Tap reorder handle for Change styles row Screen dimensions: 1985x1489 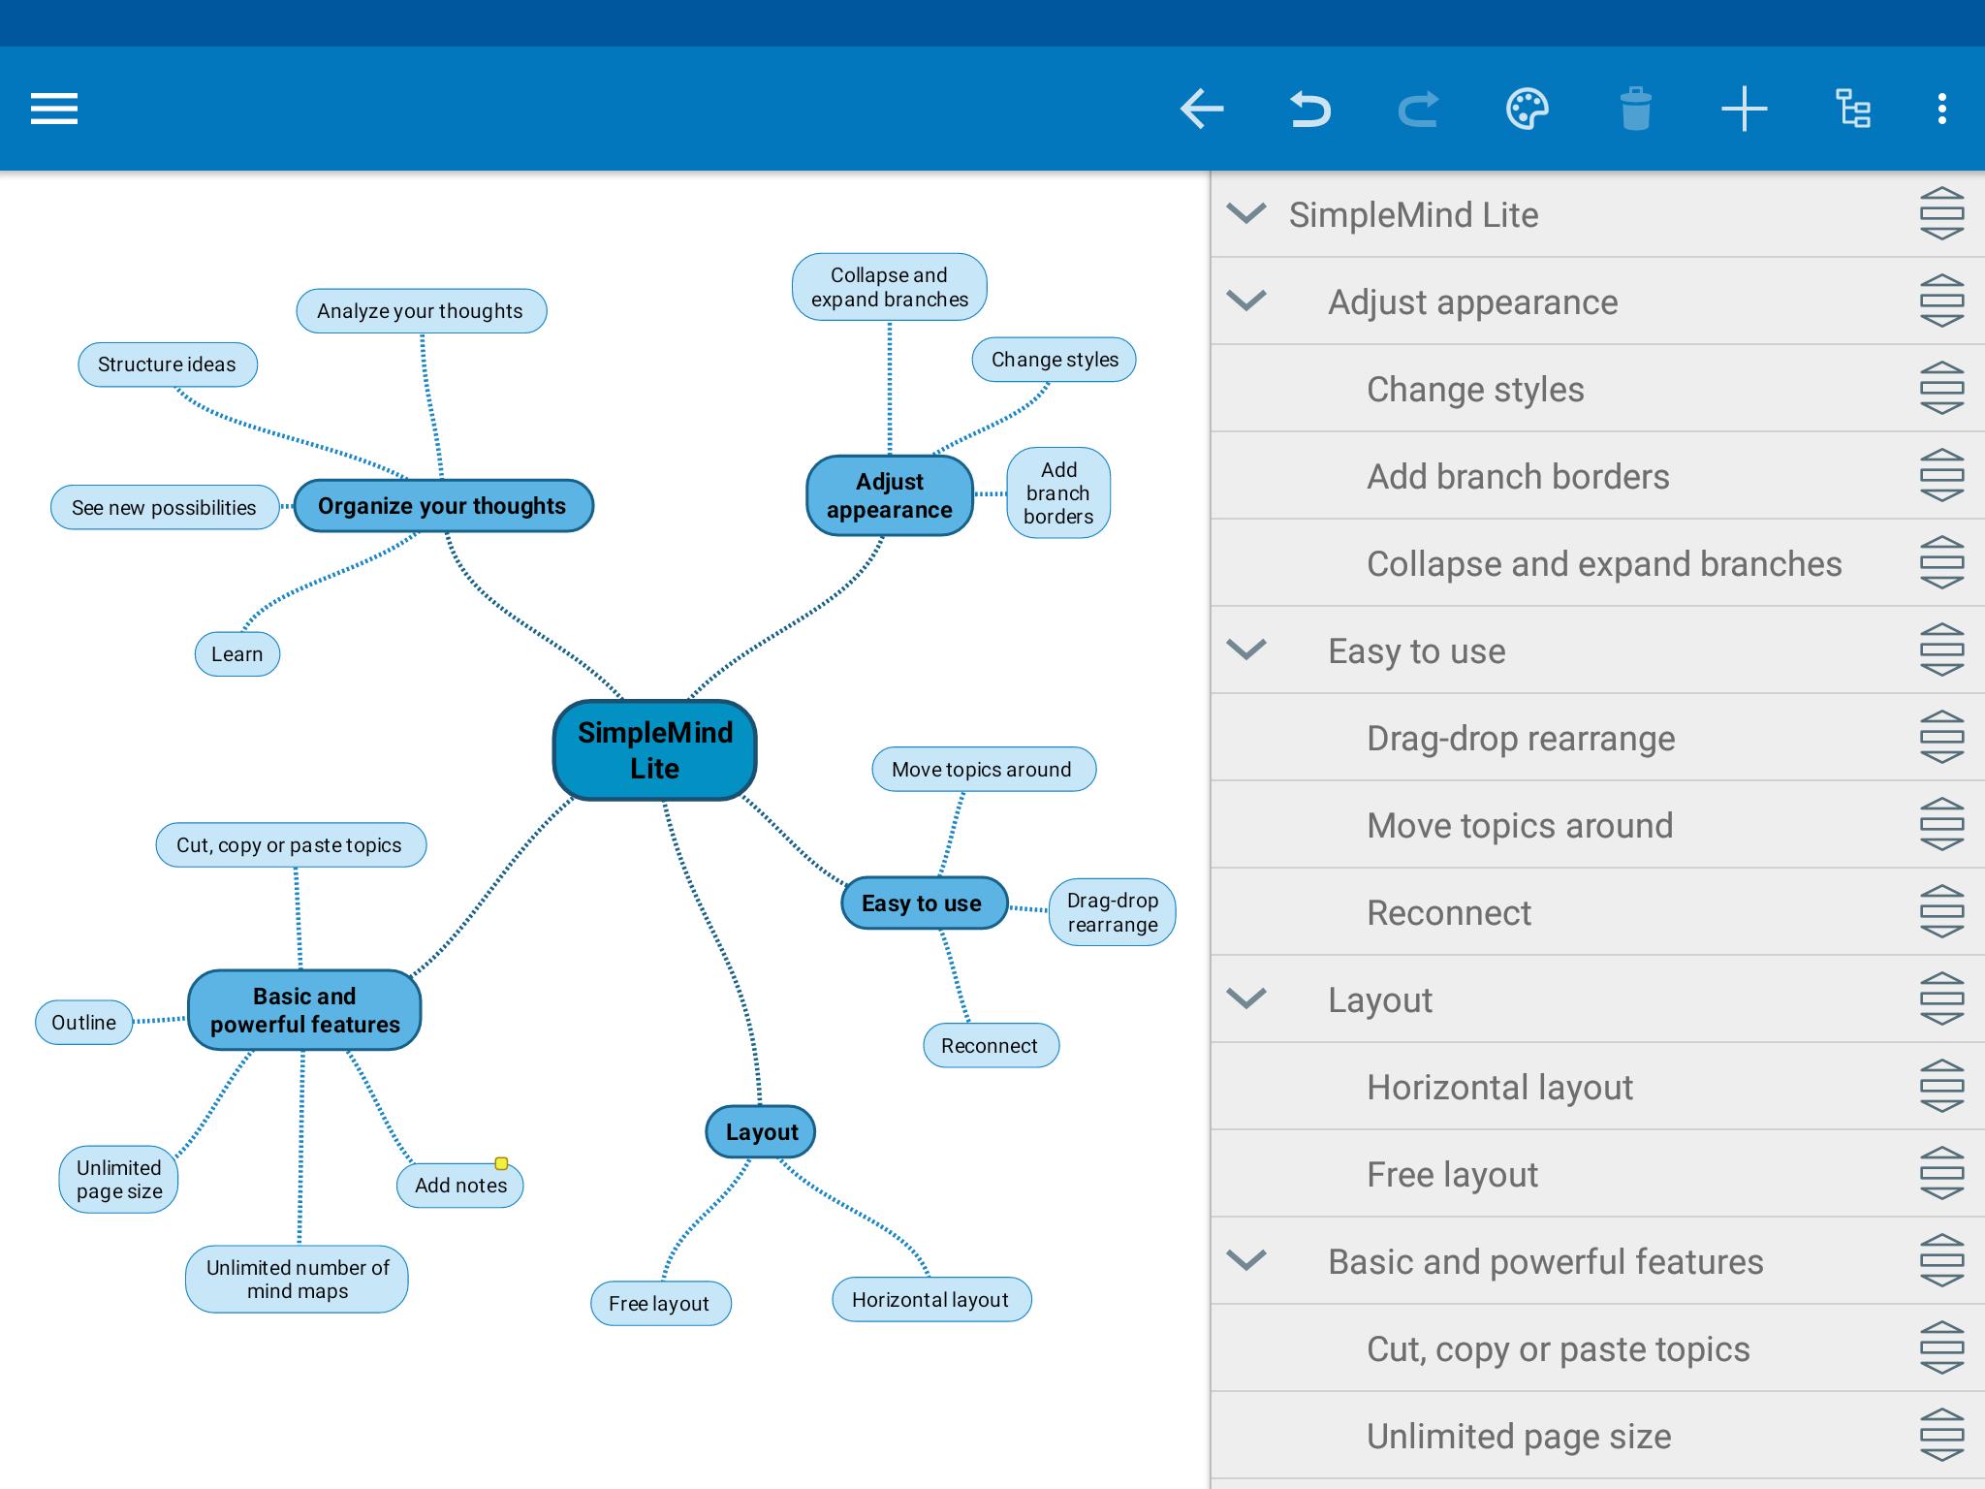[x=1941, y=389]
